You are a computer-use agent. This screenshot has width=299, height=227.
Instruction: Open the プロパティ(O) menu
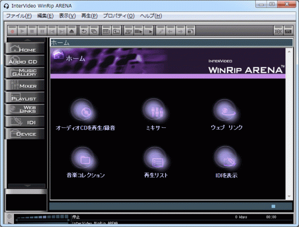click(x=119, y=15)
